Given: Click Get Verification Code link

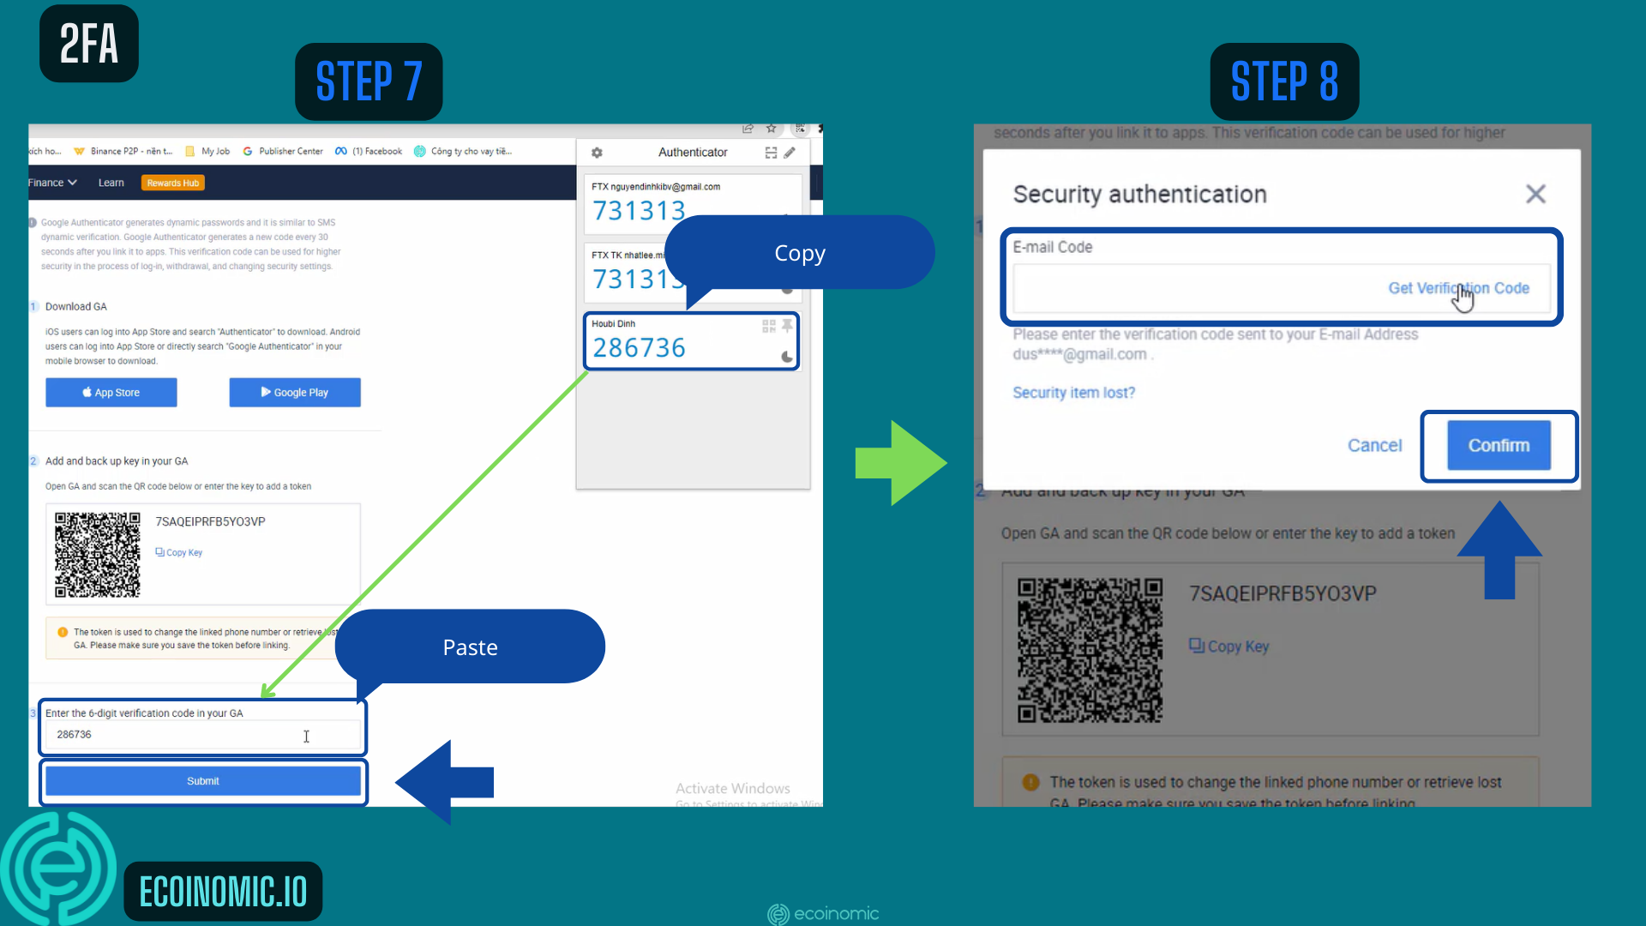Looking at the screenshot, I should coord(1458,287).
